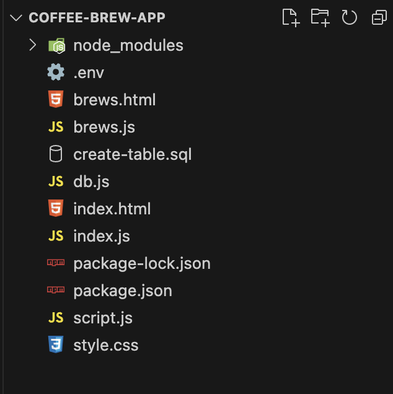This screenshot has width=393, height=394.
Task: Click the npm icon beside package.json
Action: click(56, 290)
